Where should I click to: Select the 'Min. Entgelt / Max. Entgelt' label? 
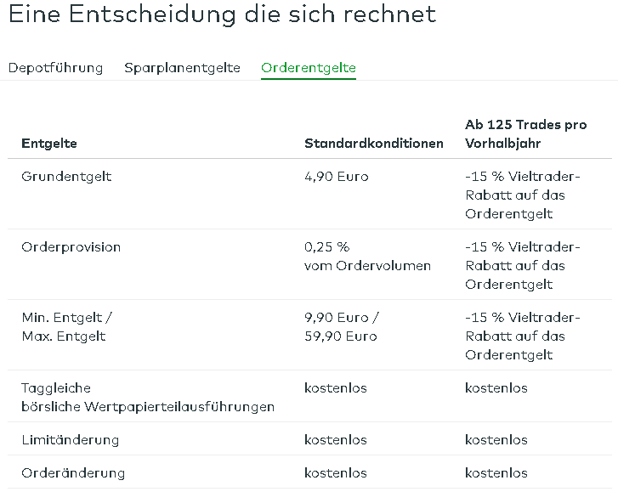point(66,327)
